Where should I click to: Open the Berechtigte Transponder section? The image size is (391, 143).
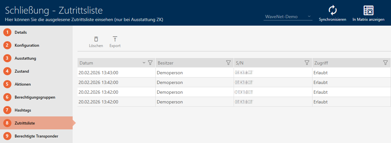coord(36,136)
